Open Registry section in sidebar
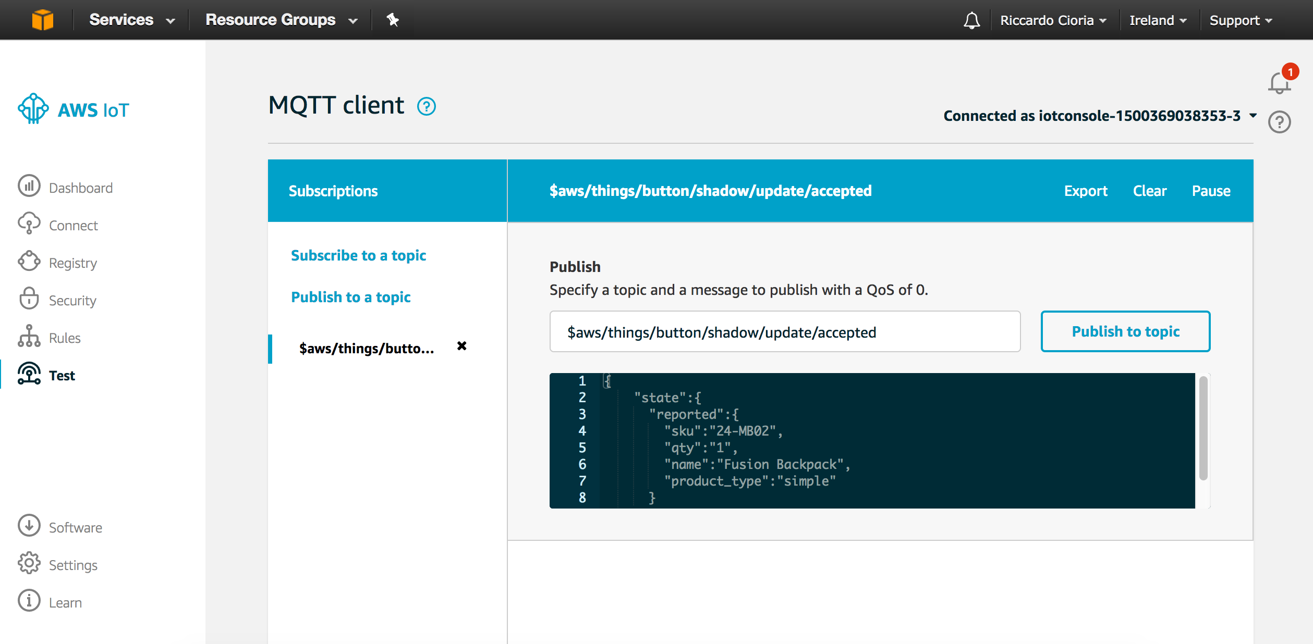 click(73, 263)
